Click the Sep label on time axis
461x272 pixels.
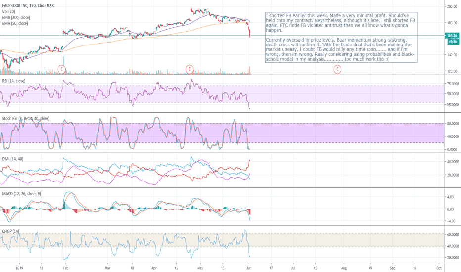tap(393, 268)
